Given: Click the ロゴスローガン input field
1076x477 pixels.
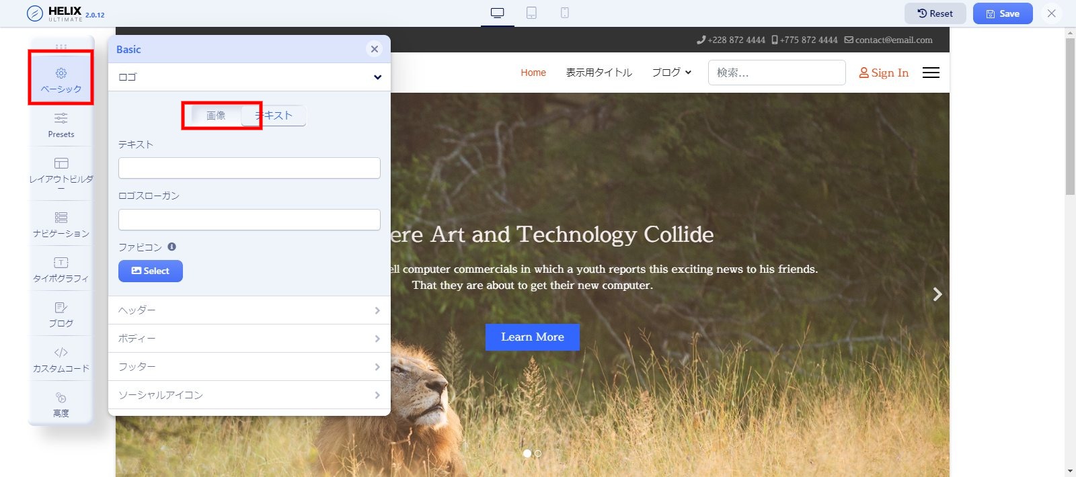Looking at the screenshot, I should pos(249,220).
